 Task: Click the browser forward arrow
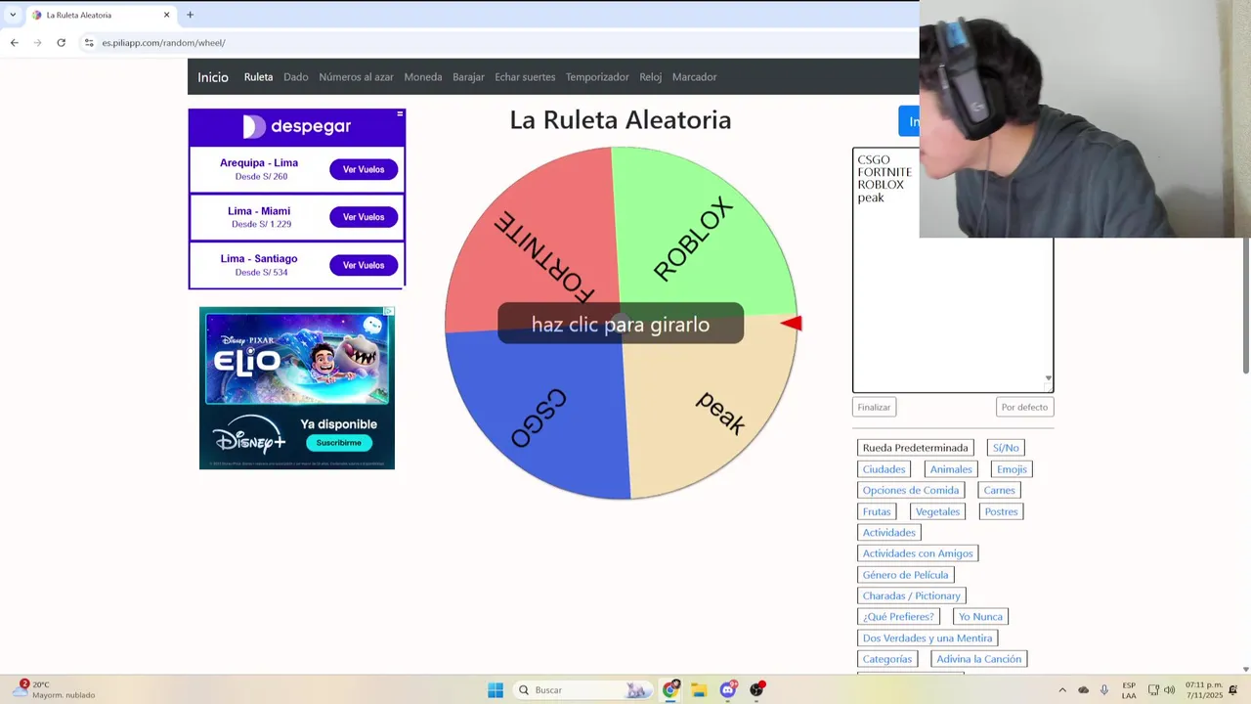pyautogui.click(x=37, y=43)
